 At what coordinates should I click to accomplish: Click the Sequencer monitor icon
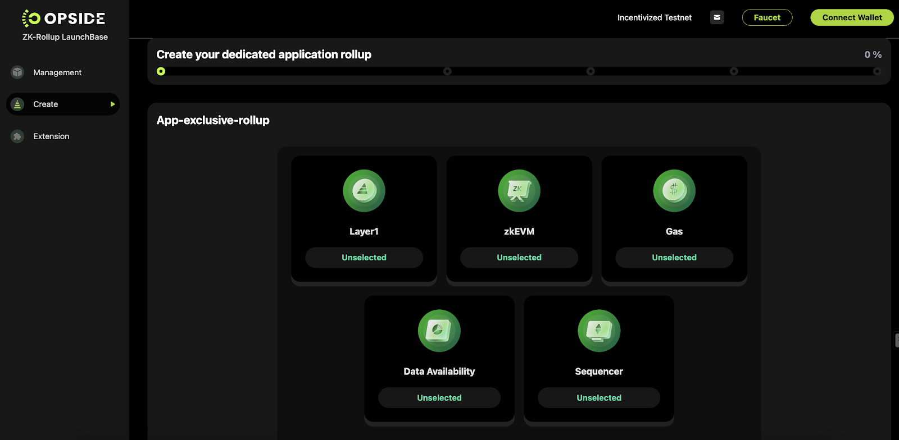click(x=599, y=331)
